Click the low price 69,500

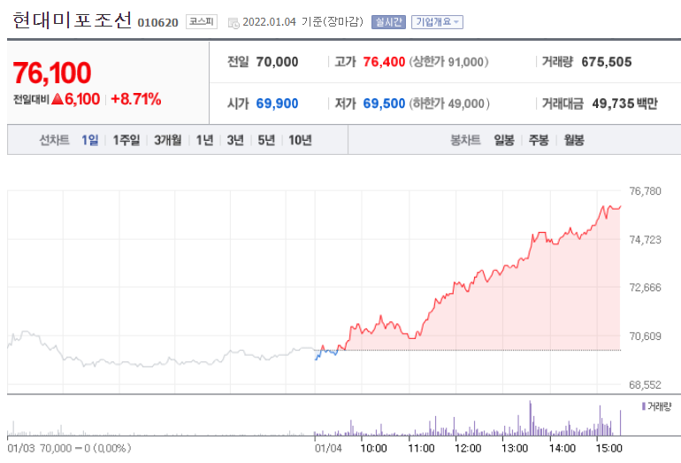(384, 104)
